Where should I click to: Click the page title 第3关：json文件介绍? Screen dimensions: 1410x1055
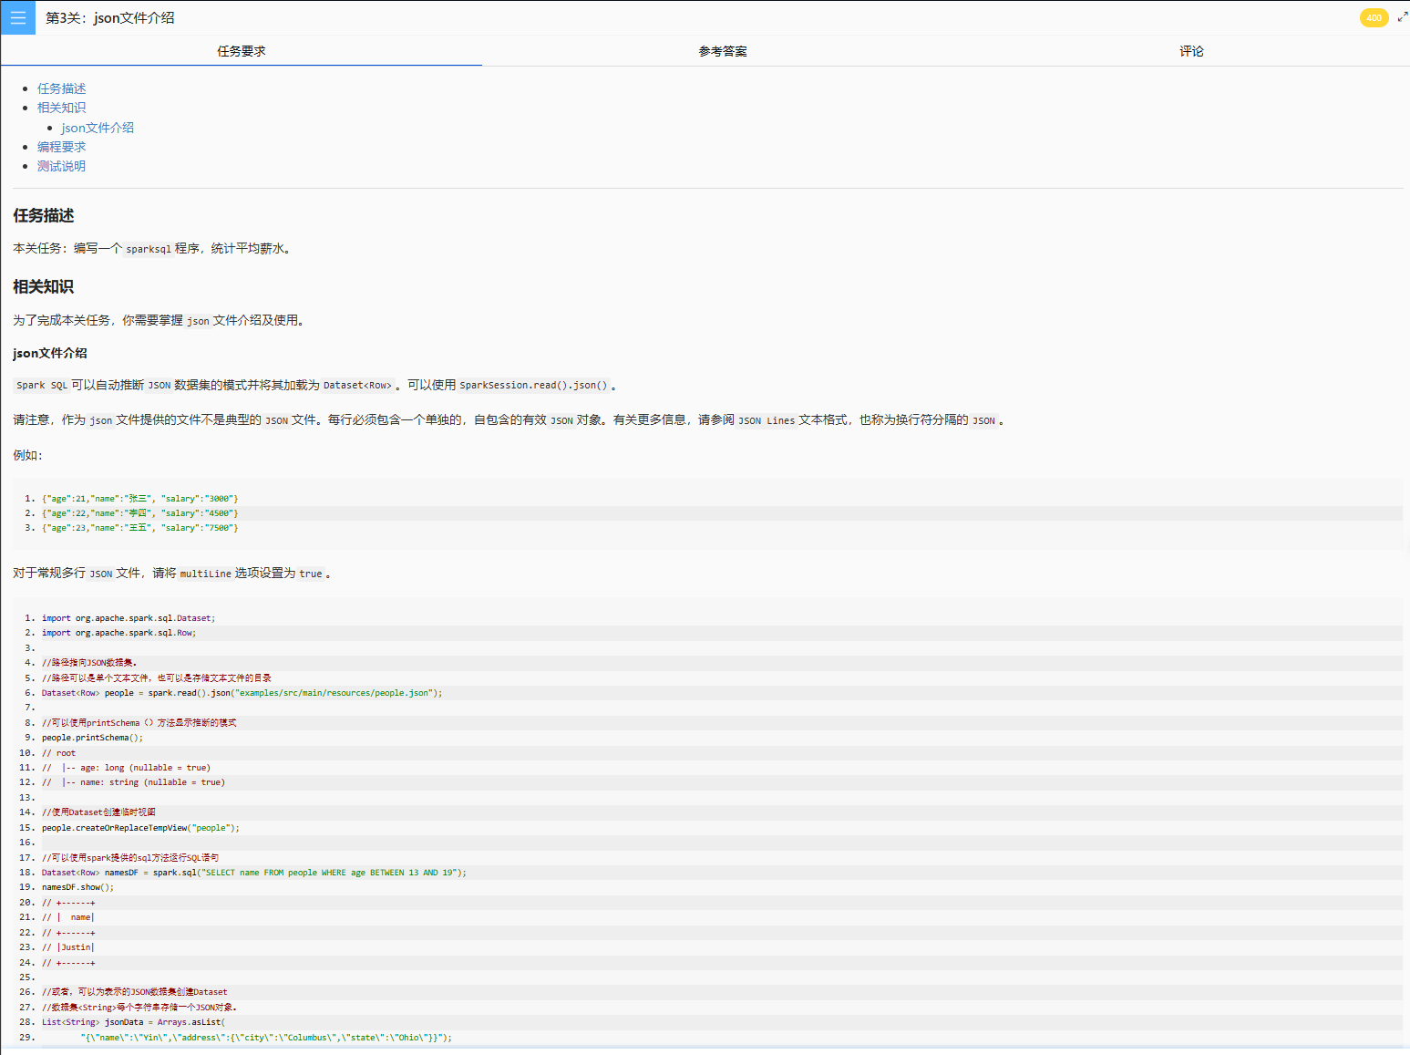109,17
